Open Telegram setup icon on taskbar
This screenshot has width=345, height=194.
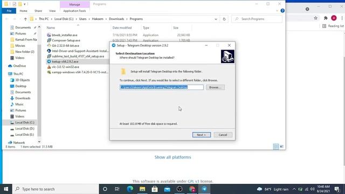tap(204, 189)
